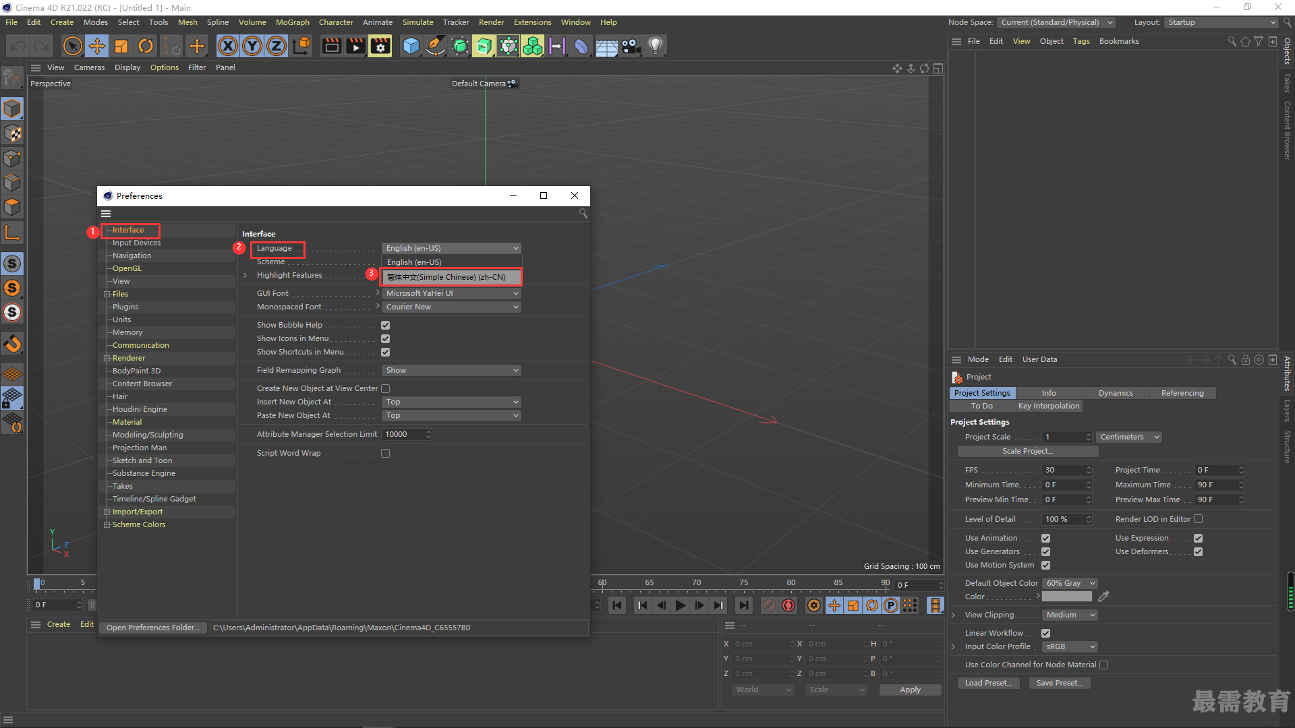Select Simple Chinese (zh-CN) language option
The width and height of the screenshot is (1295, 728).
click(x=451, y=277)
